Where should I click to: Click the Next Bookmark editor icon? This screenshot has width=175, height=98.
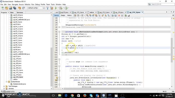click(x=106, y=16)
